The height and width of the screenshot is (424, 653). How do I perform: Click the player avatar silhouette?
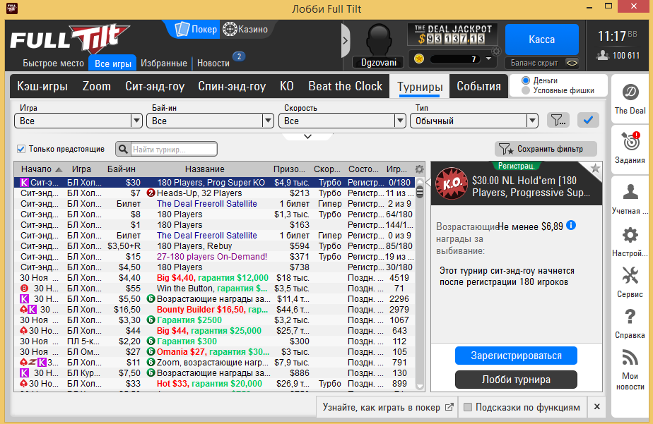(379, 40)
